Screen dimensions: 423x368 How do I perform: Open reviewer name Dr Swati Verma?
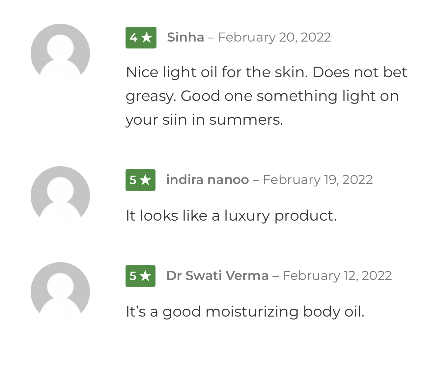[217, 276]
